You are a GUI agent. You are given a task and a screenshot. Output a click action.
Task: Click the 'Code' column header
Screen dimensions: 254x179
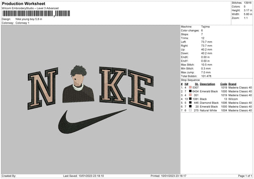(224, 84)
